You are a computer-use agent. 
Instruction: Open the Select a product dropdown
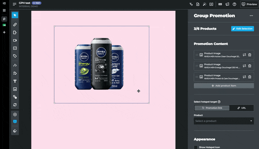(x=224, y=121)
